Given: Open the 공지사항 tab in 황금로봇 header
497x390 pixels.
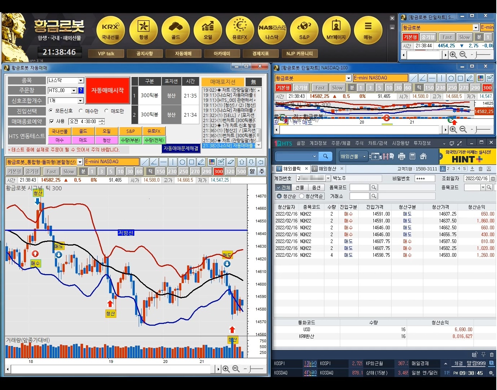Looking at the screenshot, I should coord(145,53).
